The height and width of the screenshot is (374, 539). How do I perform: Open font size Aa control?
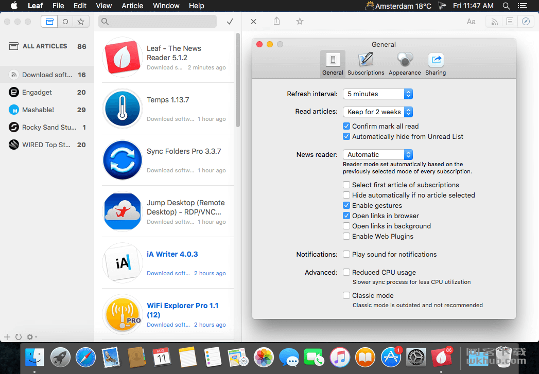coord(471,22)
